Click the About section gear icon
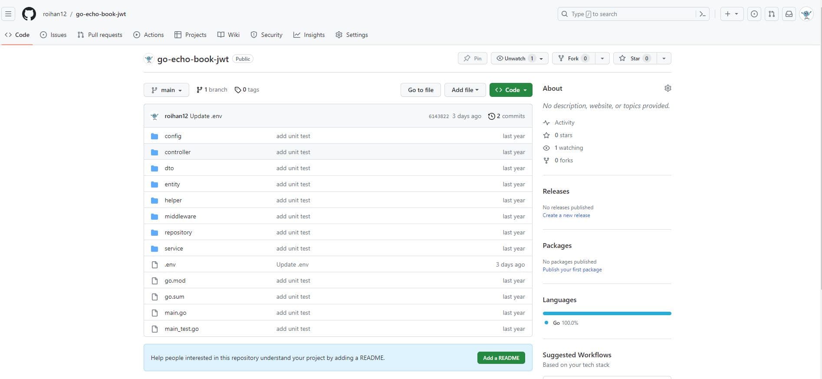The width and height of the screenshot is (822, 379). tap(667, 88)
